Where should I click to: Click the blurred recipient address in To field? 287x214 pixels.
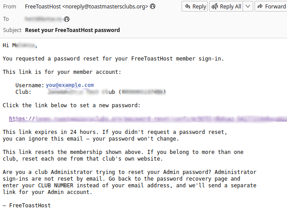(x=44, y=19)
